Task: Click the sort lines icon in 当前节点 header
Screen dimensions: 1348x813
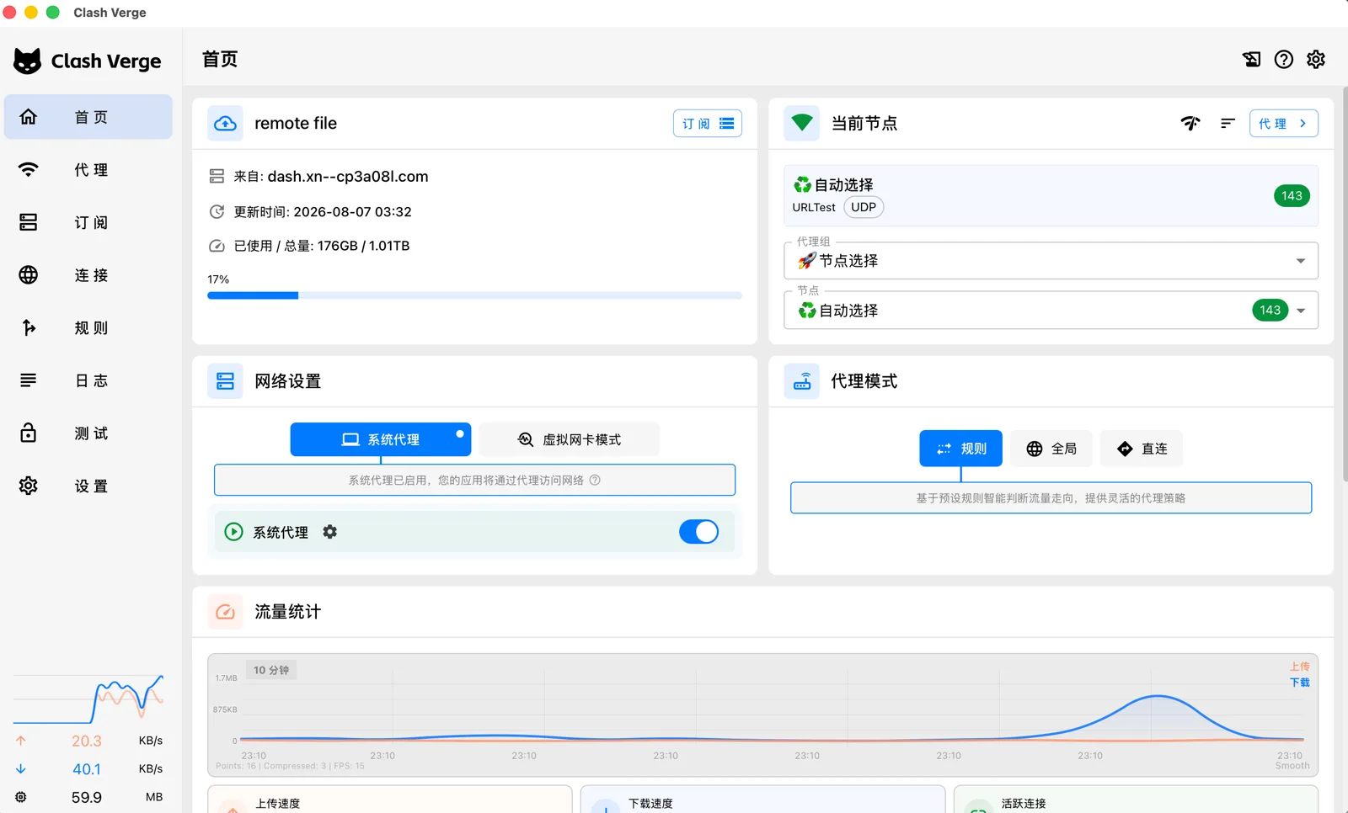Action: 1228,123
